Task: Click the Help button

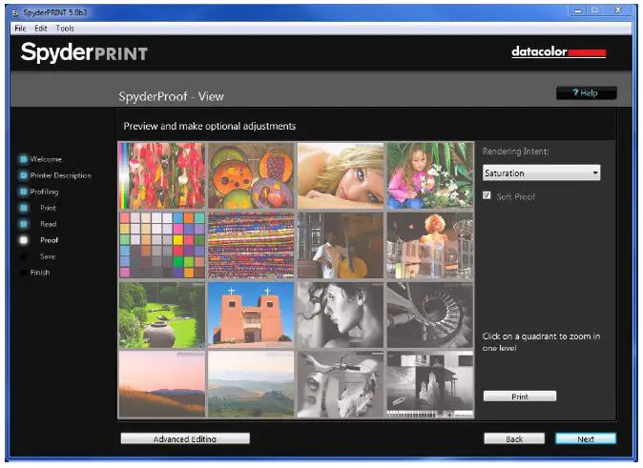Action: pos(586,93)
